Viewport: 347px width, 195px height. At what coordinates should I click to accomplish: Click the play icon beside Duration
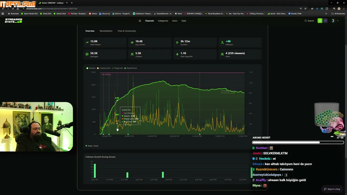(x=177, y=43)
